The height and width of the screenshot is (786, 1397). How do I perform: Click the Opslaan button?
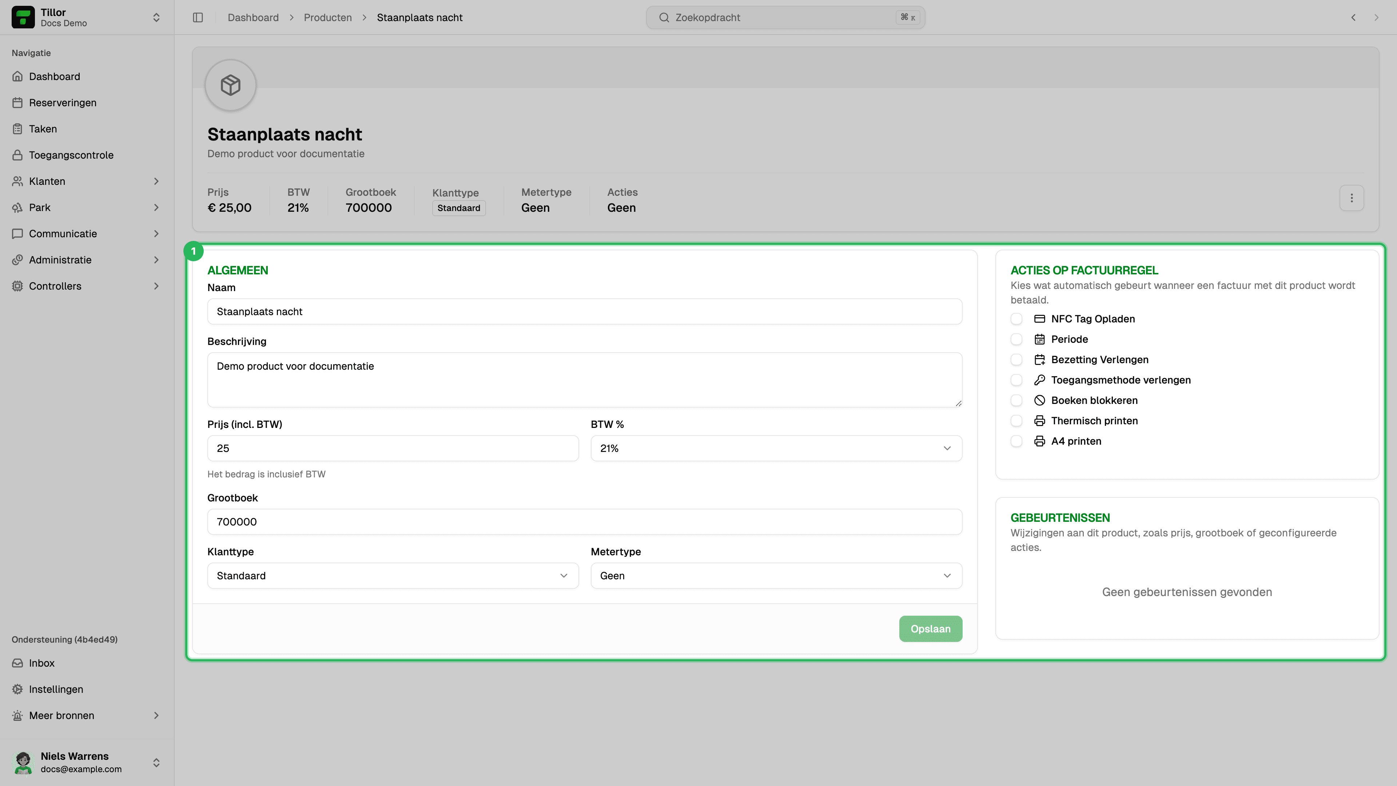(931, 629)
